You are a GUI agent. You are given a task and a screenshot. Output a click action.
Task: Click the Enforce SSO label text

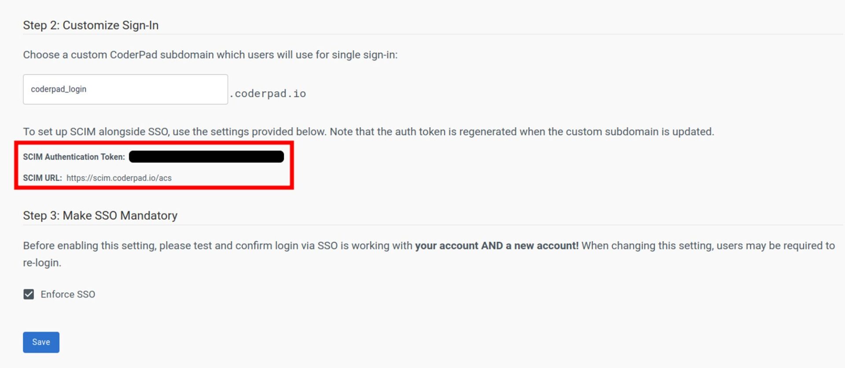[68, 294]
